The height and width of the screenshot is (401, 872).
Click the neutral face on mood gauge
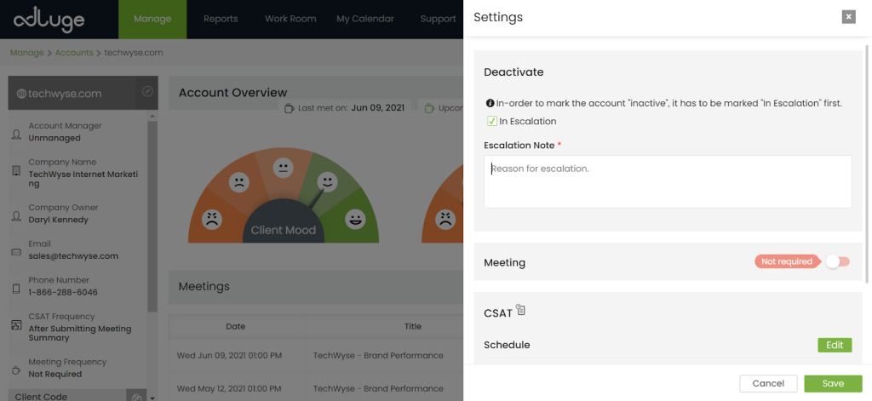tap(284, 166)
